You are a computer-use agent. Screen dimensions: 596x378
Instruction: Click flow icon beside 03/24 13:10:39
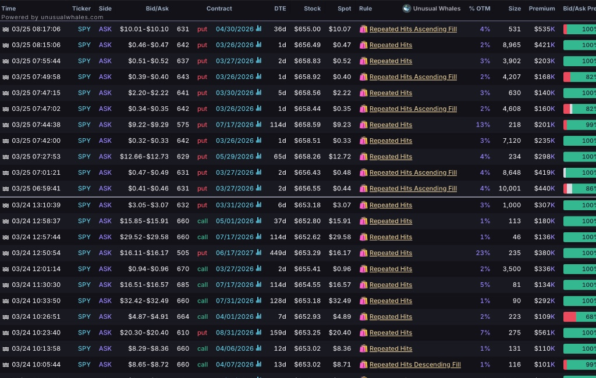click(6, 205)
